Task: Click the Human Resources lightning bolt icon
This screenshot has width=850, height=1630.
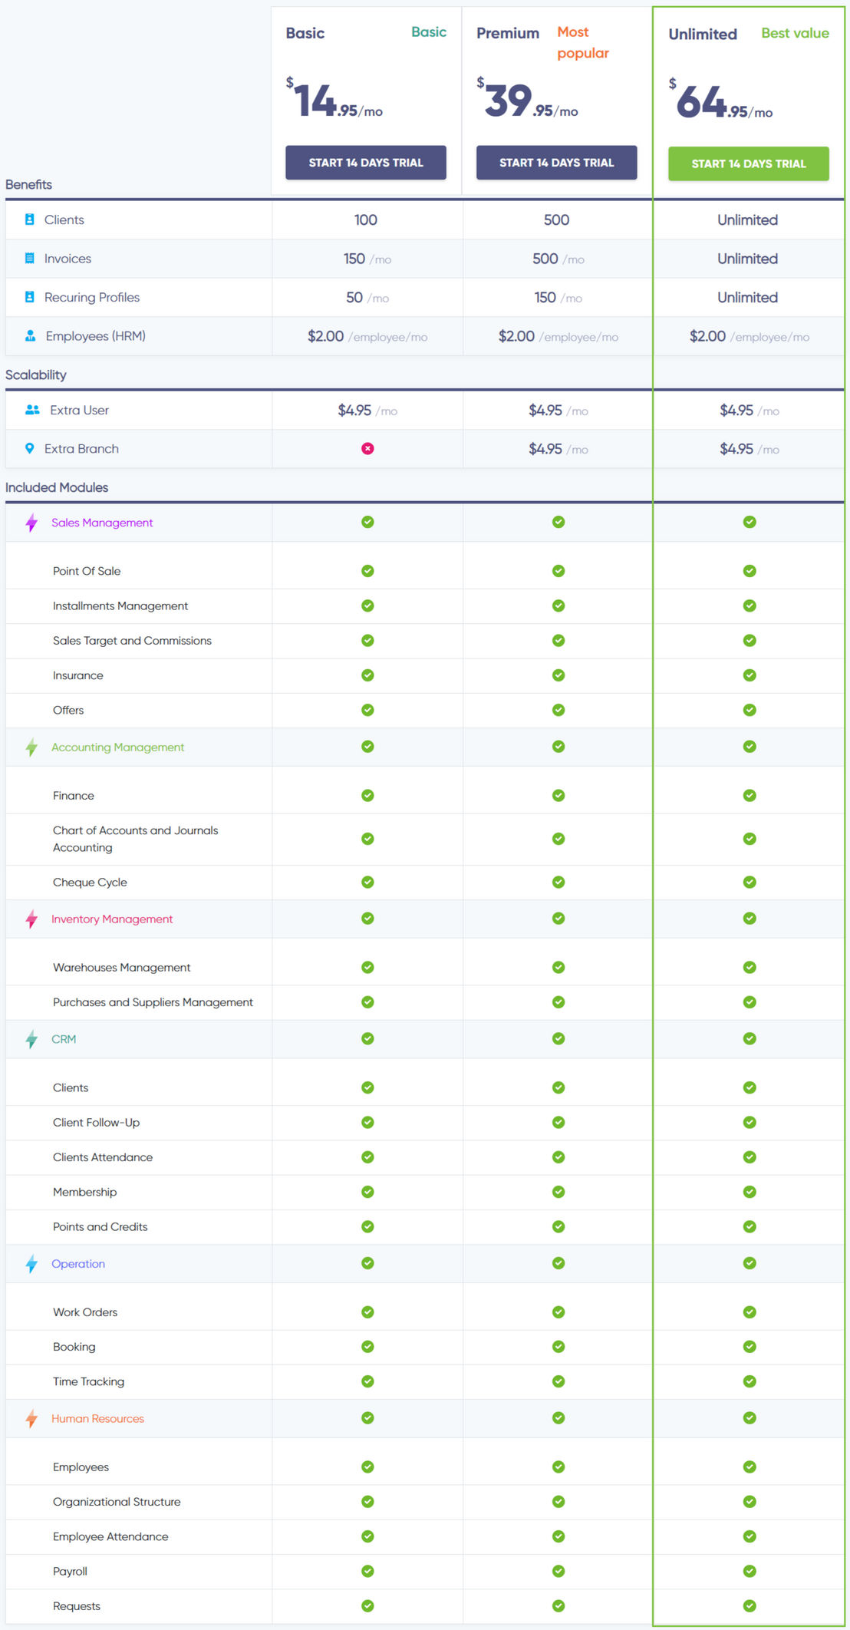Action: click(31, 1419)
